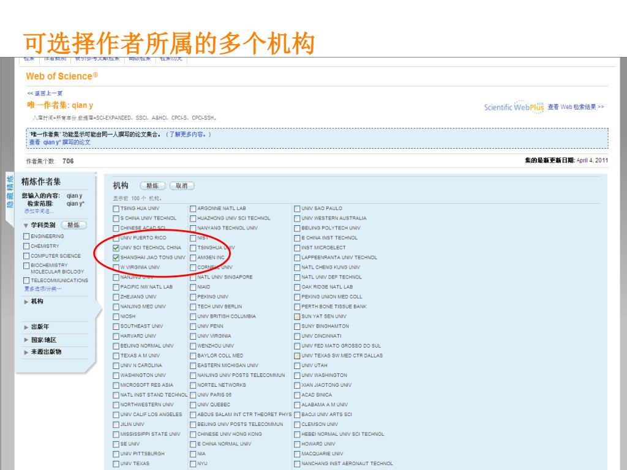Screen dimensions: 627x470
Task: Check the ACAD SINICA checkbox
Action: coord(297,395)
